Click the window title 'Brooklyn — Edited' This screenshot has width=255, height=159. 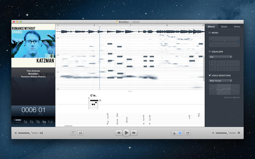tap(129, 22)
